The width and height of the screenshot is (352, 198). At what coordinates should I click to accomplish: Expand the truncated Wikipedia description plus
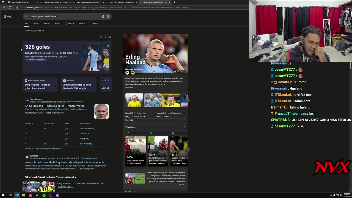[164, 84]
